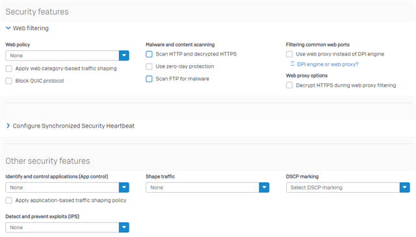Collapse the Web filtering section chevron
The width and height of the screenshot is (416, 237).
pyautogui.click(x=8, y=28)
